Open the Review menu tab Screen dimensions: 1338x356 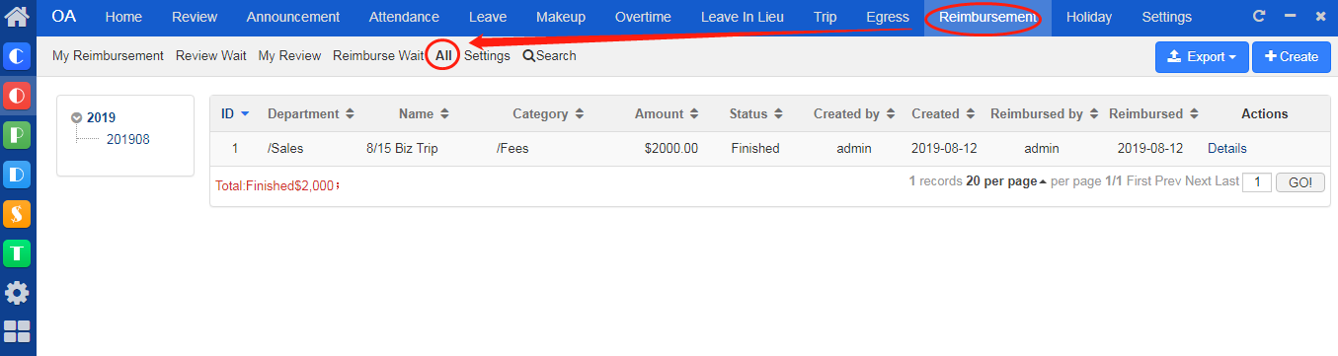195,17
